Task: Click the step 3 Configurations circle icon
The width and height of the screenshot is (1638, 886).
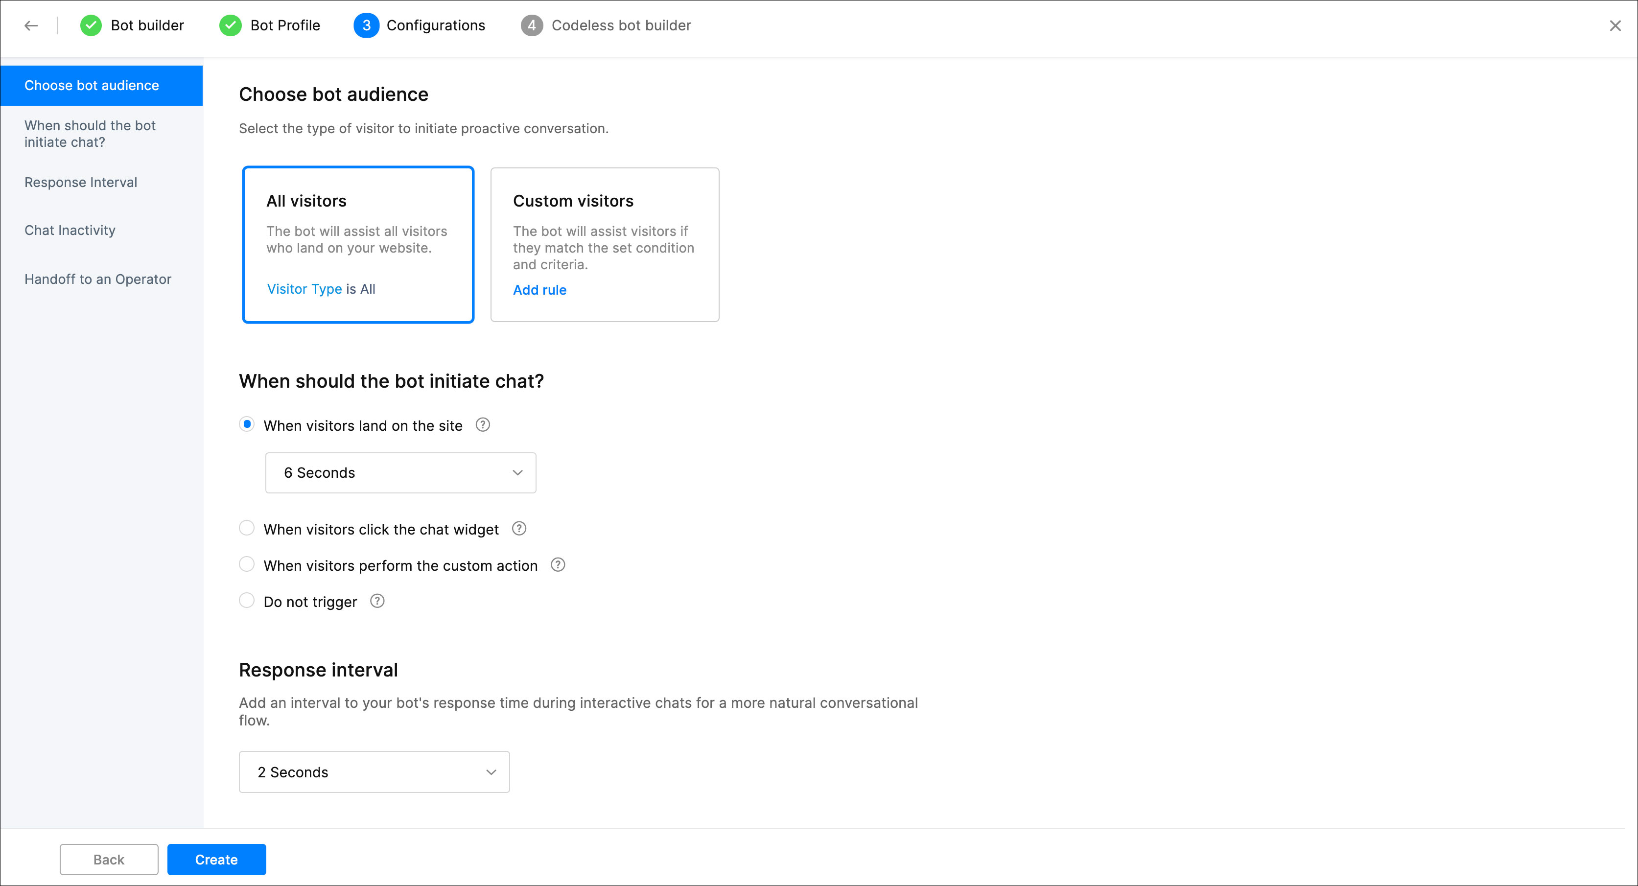Action: (x=366, y=25)
